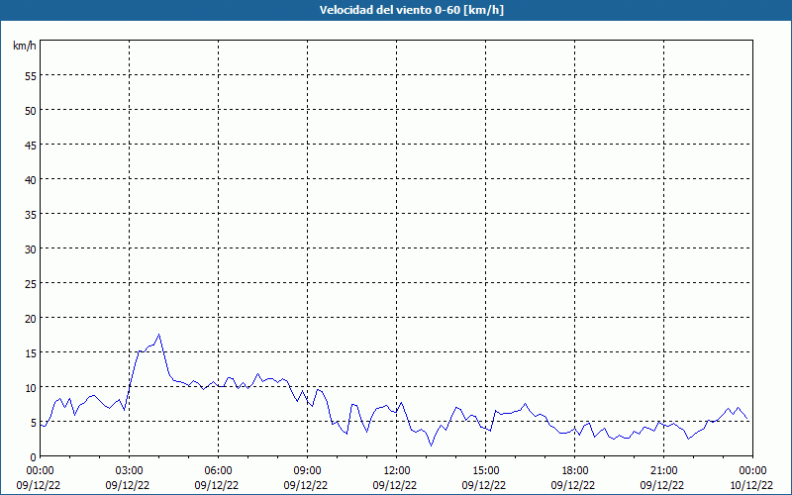This screenshot has height=495, width=792.
Task: Click the x-axis label 12:00 09/12/22
Action: coord(395,478)
